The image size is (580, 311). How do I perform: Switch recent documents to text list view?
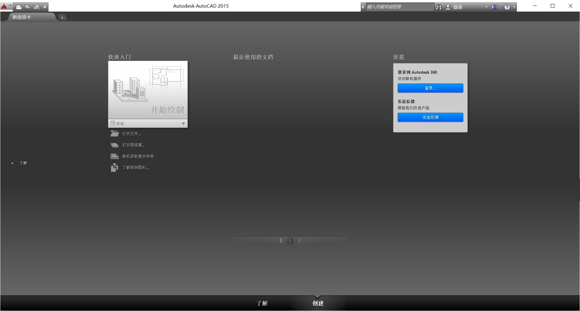point(299,241)
